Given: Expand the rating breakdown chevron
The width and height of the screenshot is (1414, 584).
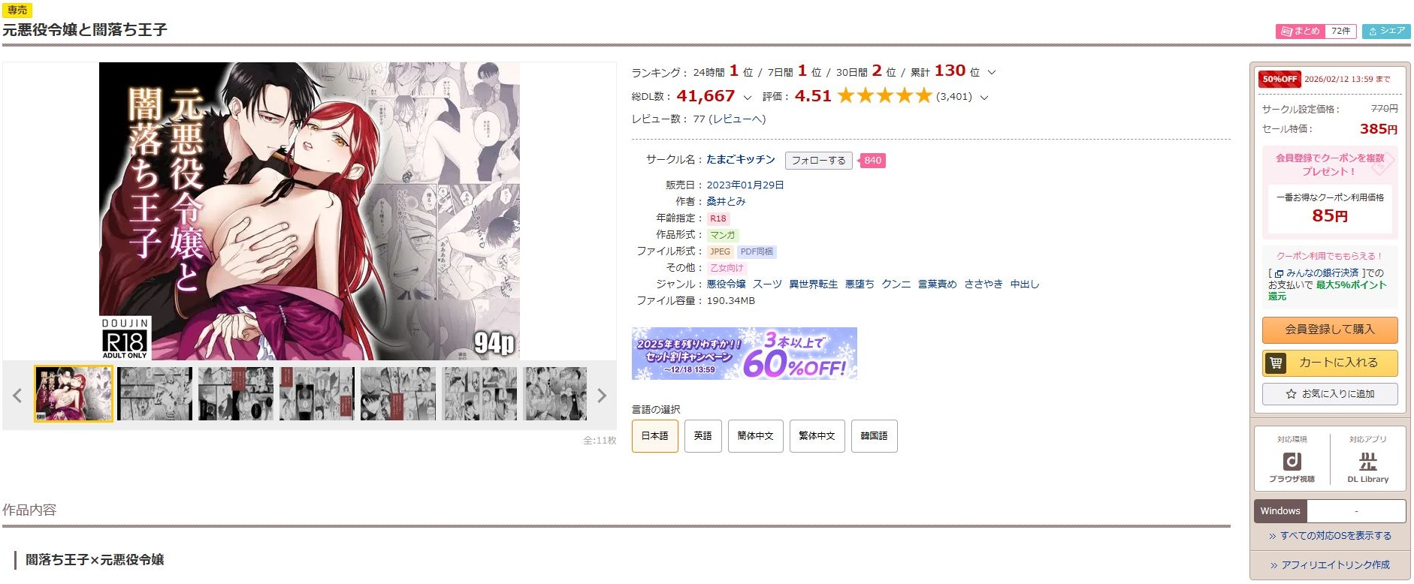Looking at the screenshot, I should 984,97.
